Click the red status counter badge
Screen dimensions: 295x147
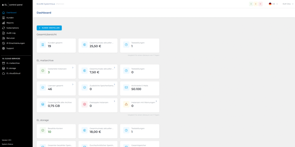[260, 4]
